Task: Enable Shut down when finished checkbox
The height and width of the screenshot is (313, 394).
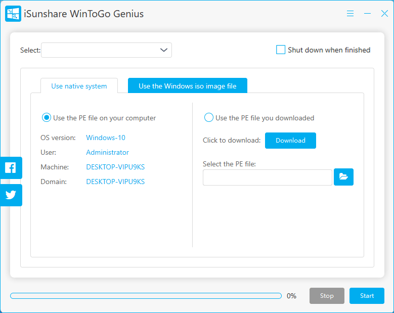Action: coord(280,50)
